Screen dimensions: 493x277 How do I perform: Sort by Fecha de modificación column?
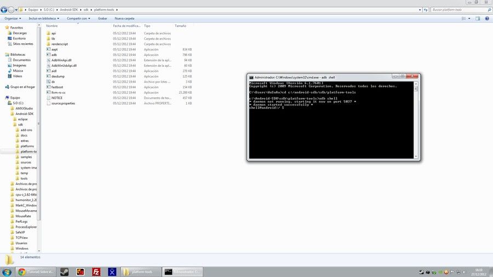pyautogui.click(x=127, y=26)
